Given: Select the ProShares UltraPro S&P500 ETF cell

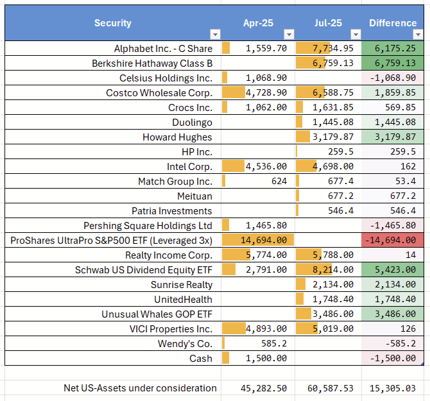Looking at the screenshot, I should 113,241.
